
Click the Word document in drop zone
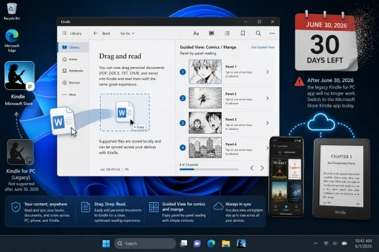(124, 112)
